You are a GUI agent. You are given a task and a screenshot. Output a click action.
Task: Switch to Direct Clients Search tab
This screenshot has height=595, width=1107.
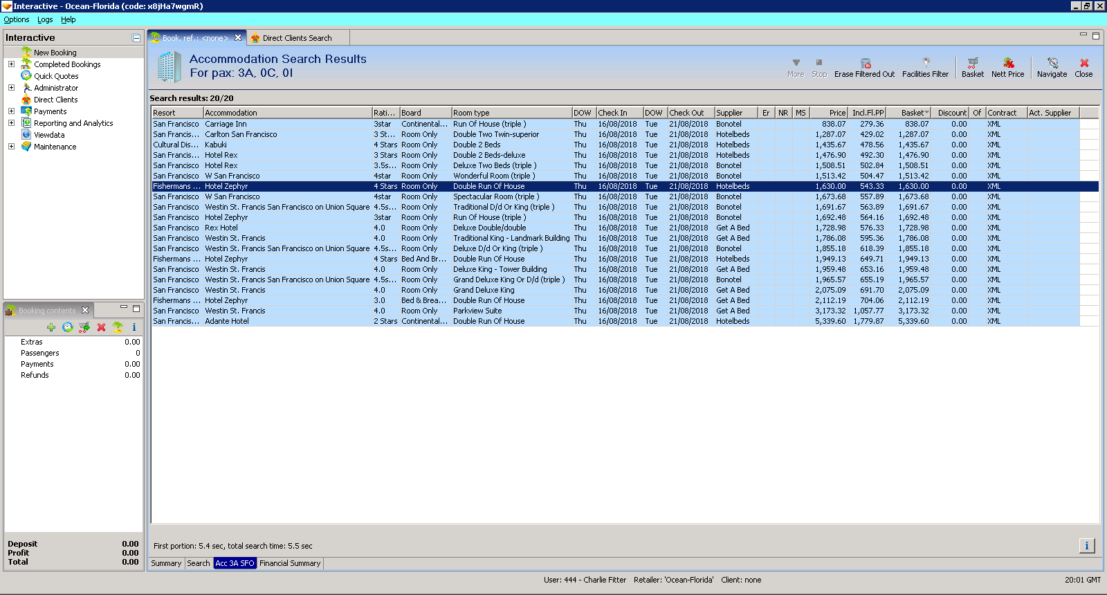click(x=297, y=38)
